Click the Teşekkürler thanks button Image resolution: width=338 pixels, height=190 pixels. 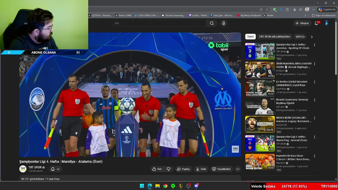point(221,169)
